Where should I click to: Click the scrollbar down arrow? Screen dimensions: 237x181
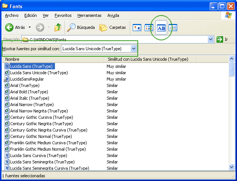(x=231, y=167)
